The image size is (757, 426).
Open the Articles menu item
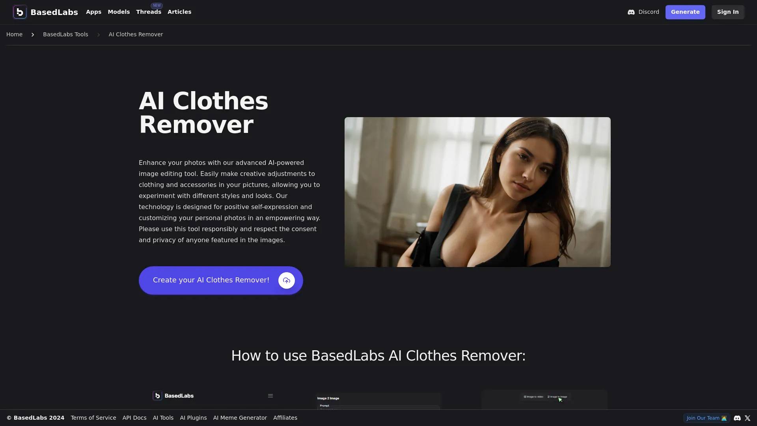(x=179, y=12)
